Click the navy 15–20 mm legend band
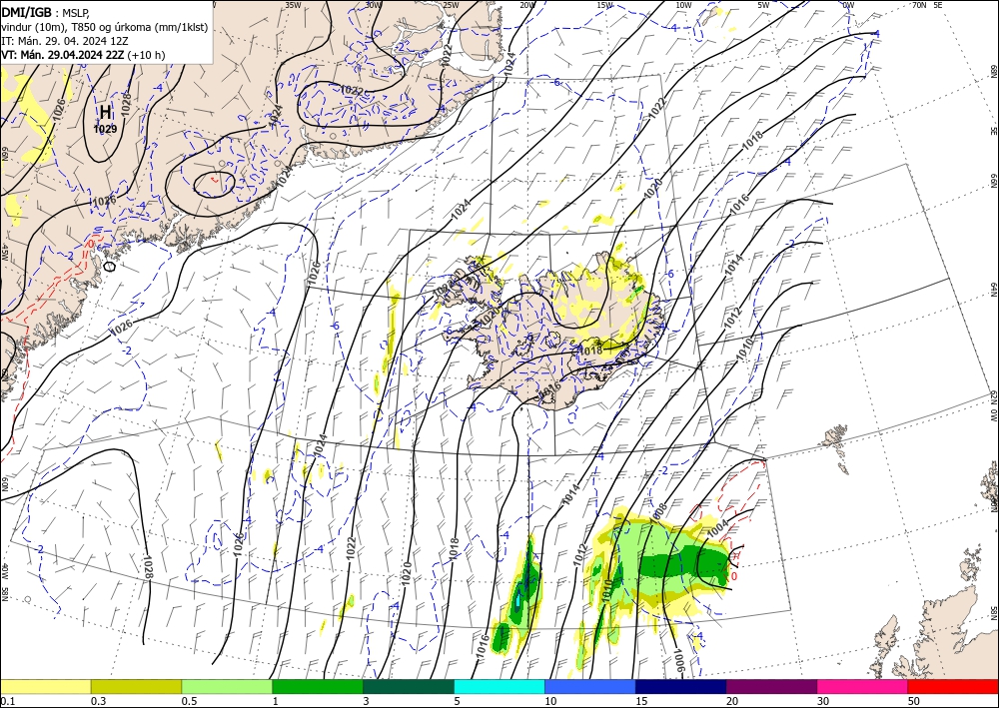The height and width of the screenshot is (708, 999). coord(681,686)
